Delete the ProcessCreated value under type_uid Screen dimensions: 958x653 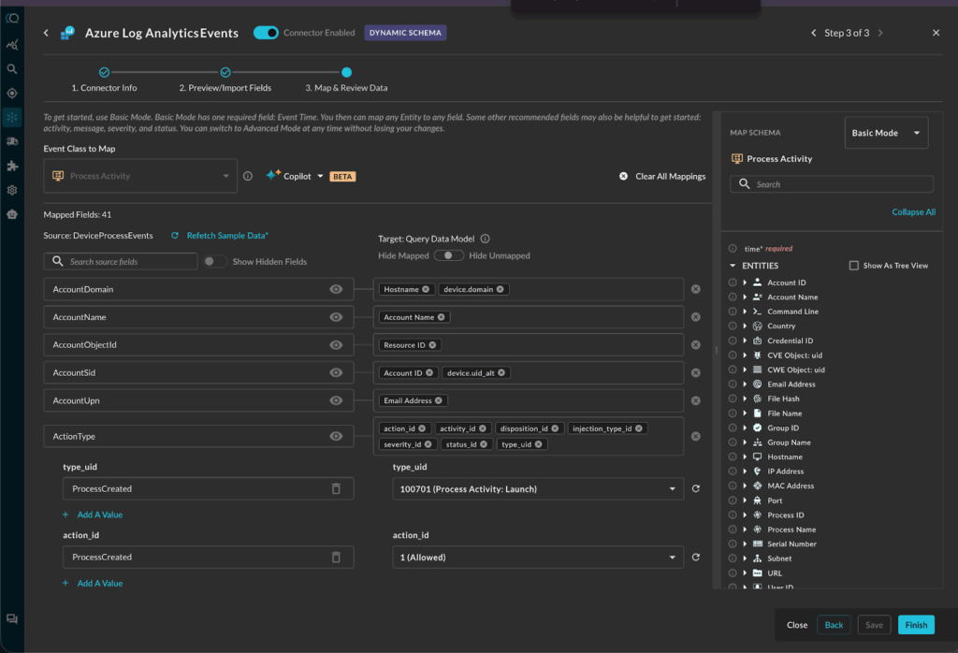[336, 488]
